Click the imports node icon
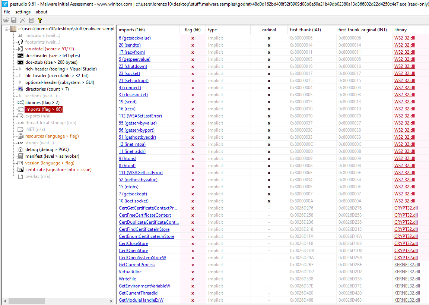The image size is (429, 305). (20, 109)
